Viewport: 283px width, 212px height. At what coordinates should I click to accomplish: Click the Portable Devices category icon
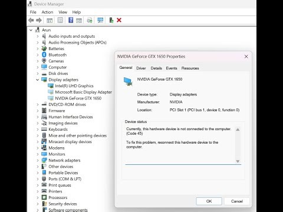tap(44, 173)
